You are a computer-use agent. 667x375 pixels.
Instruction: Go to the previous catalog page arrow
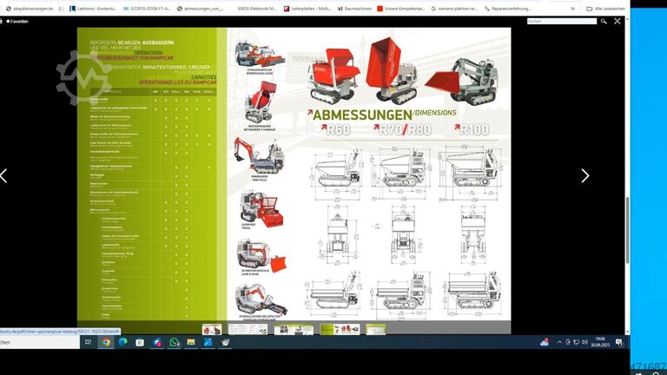3,175
